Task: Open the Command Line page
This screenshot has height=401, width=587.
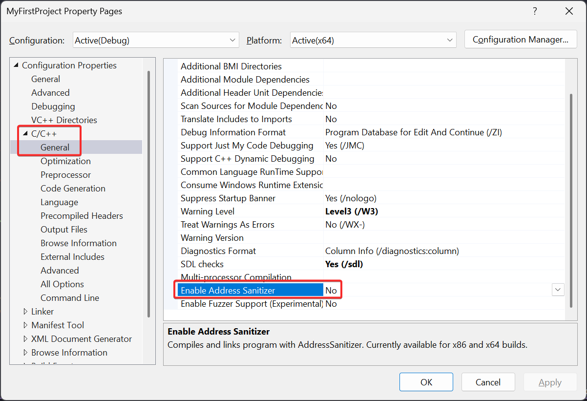Action: (x=70, y=298)
